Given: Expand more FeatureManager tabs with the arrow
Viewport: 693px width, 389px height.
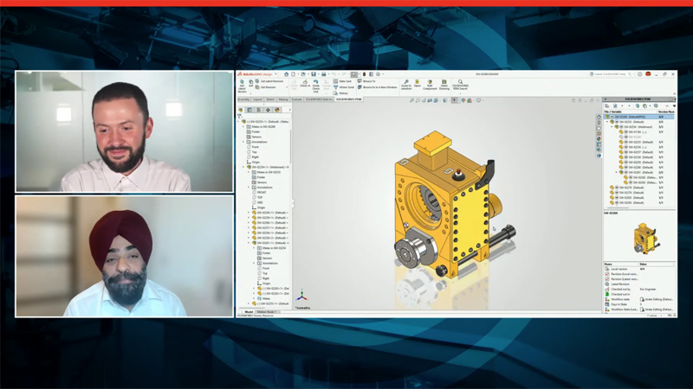Looking at the screenshot, I should (x=290, y=110).
